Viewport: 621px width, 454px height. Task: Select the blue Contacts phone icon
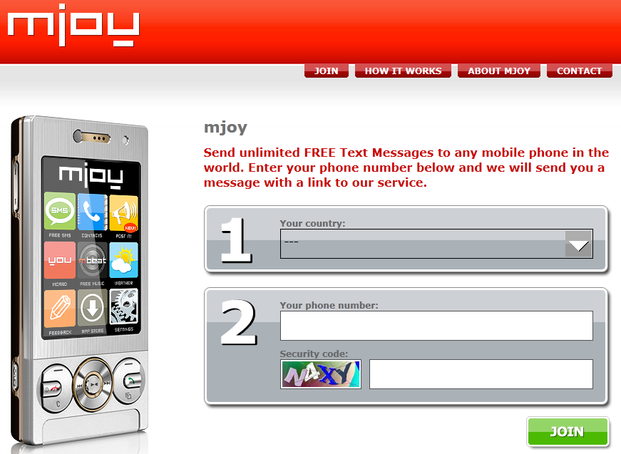click(x=92, y=212)
